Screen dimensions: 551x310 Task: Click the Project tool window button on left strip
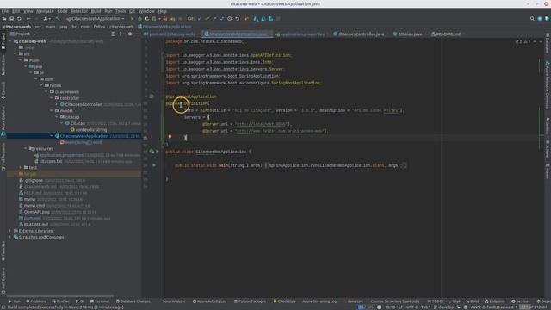pyautogui.click(x=3, y=40)
